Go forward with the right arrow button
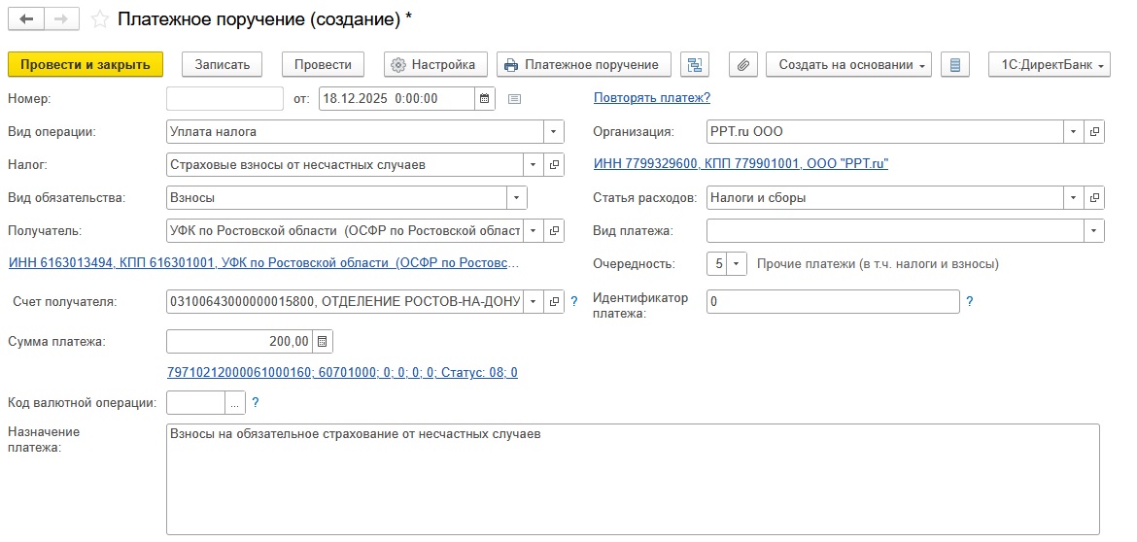Screen dimensions: 1137x542 (61, 19)
